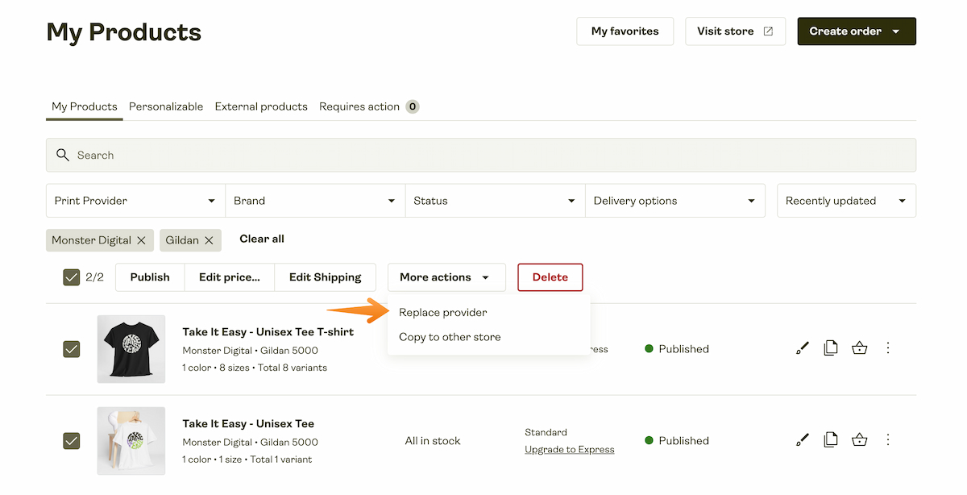The image size is (967, 495).
Task: Open the Upgrade to Express link
Action: (x=569, y=449)
